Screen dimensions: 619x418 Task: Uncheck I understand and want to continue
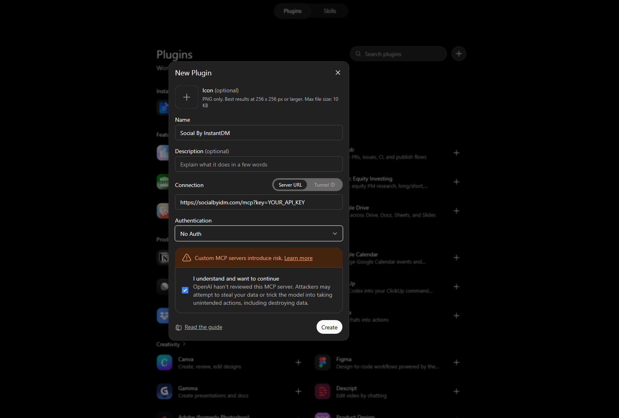tap(185, 290)
